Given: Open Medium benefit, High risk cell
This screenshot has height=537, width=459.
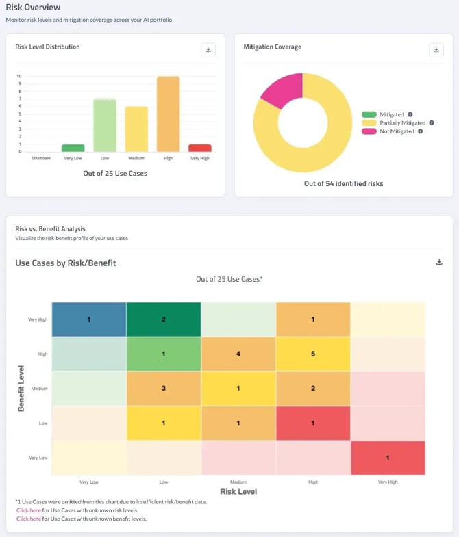Looking at the screenshot, I should 313,389.
